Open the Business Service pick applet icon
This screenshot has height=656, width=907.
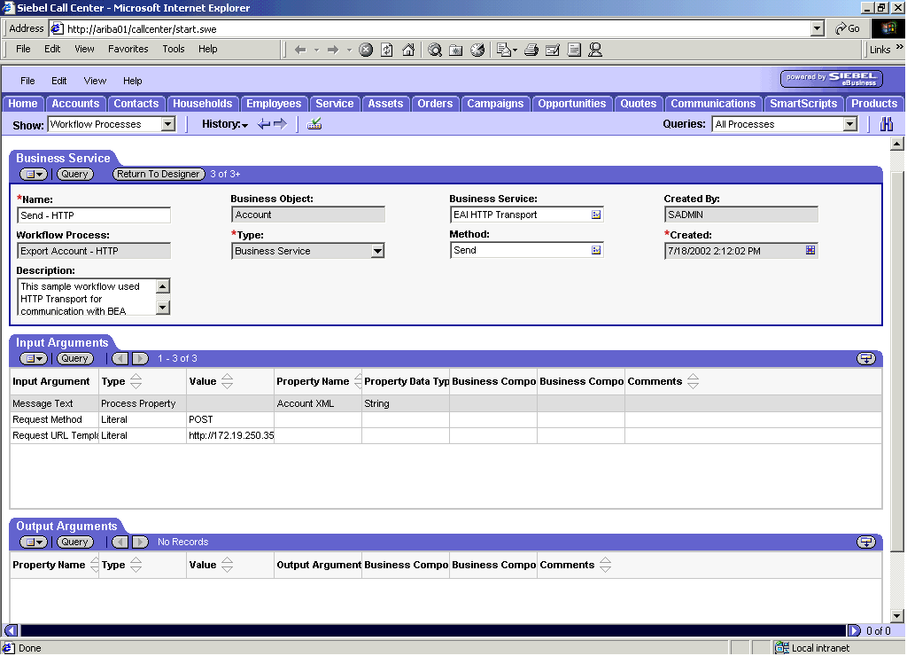[x=596, y=215]
